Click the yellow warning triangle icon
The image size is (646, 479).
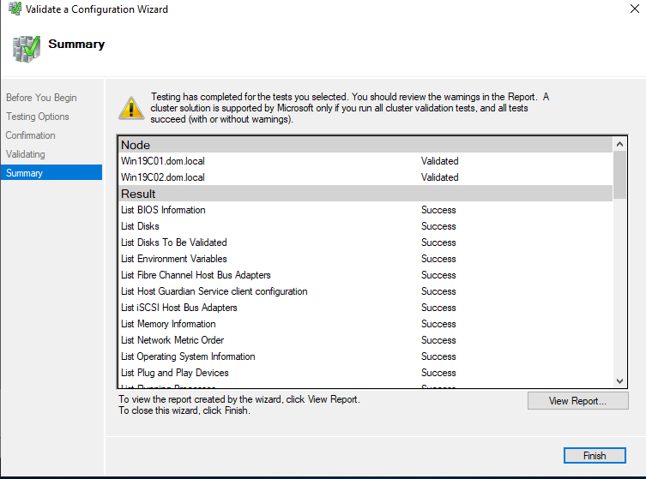click(131, 108)
